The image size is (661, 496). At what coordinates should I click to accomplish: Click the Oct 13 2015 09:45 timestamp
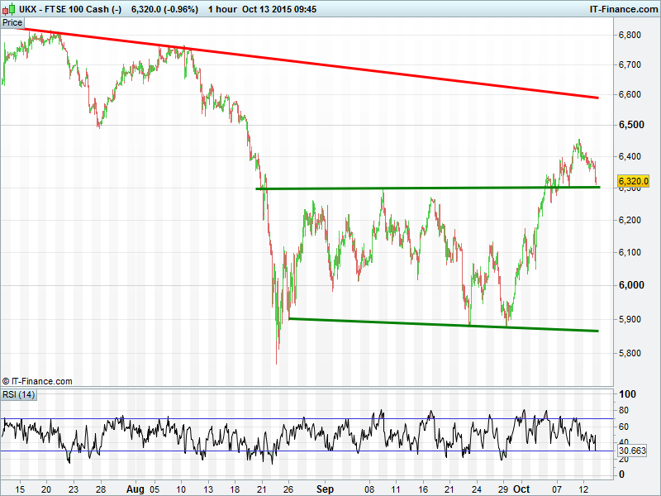pos(284,8)
